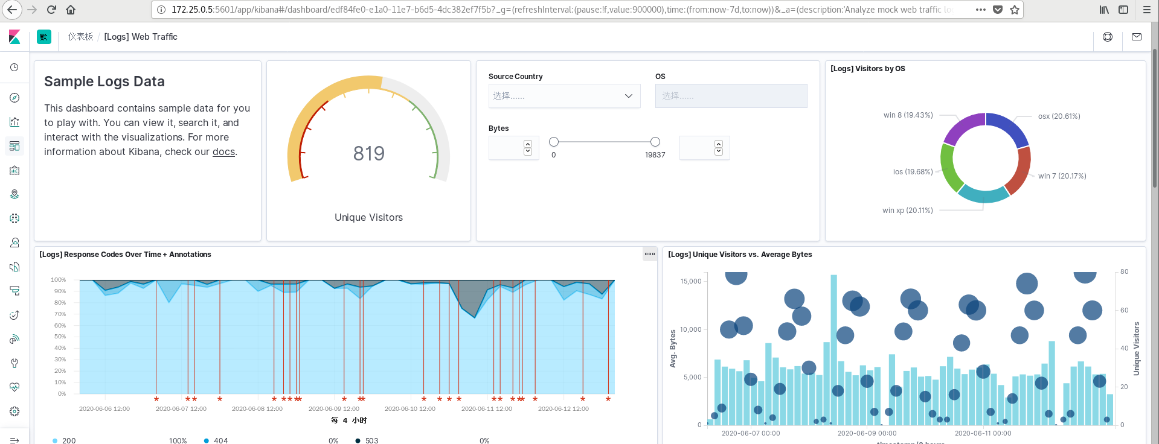1159x444 pixels.
Task: View site information icon in address bar
Action: point(161,10)
